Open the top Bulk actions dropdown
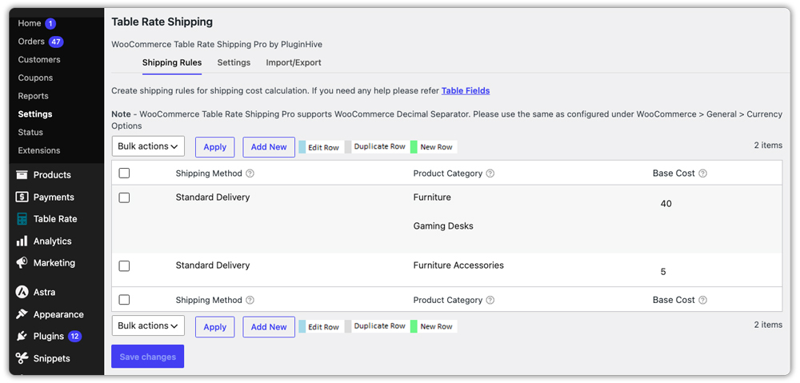Screen dimensions: 800x383 [x=148, y=146]
